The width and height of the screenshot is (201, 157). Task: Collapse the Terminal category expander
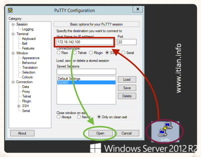13,34
